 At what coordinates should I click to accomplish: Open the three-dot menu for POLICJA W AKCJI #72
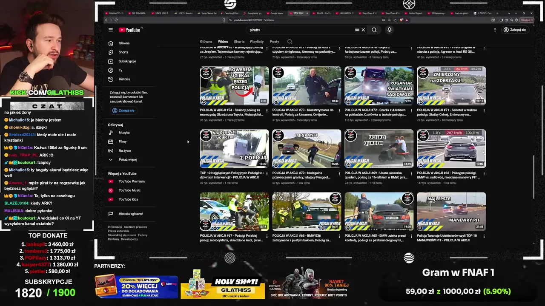click(412, 110)
